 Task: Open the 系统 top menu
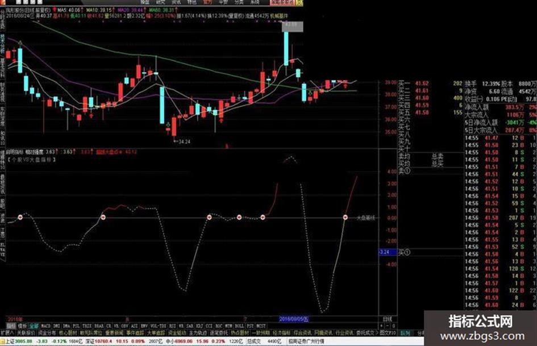click(x=255, y=2)
